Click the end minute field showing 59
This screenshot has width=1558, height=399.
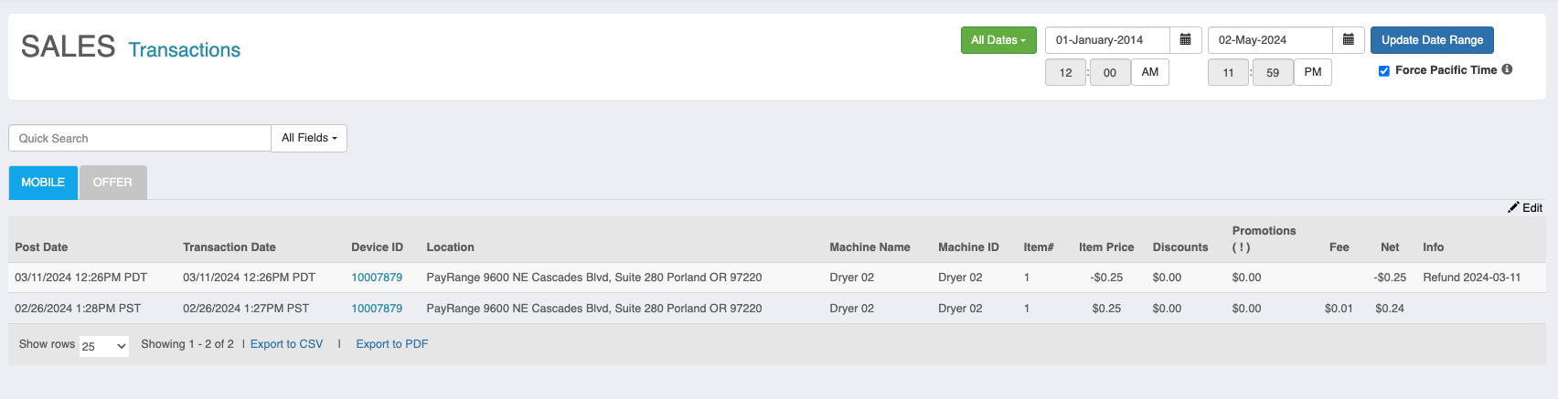coord(1273,72)
